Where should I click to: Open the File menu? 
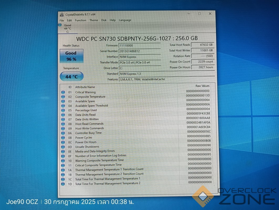pyautogui.click(x=62, y=20)
